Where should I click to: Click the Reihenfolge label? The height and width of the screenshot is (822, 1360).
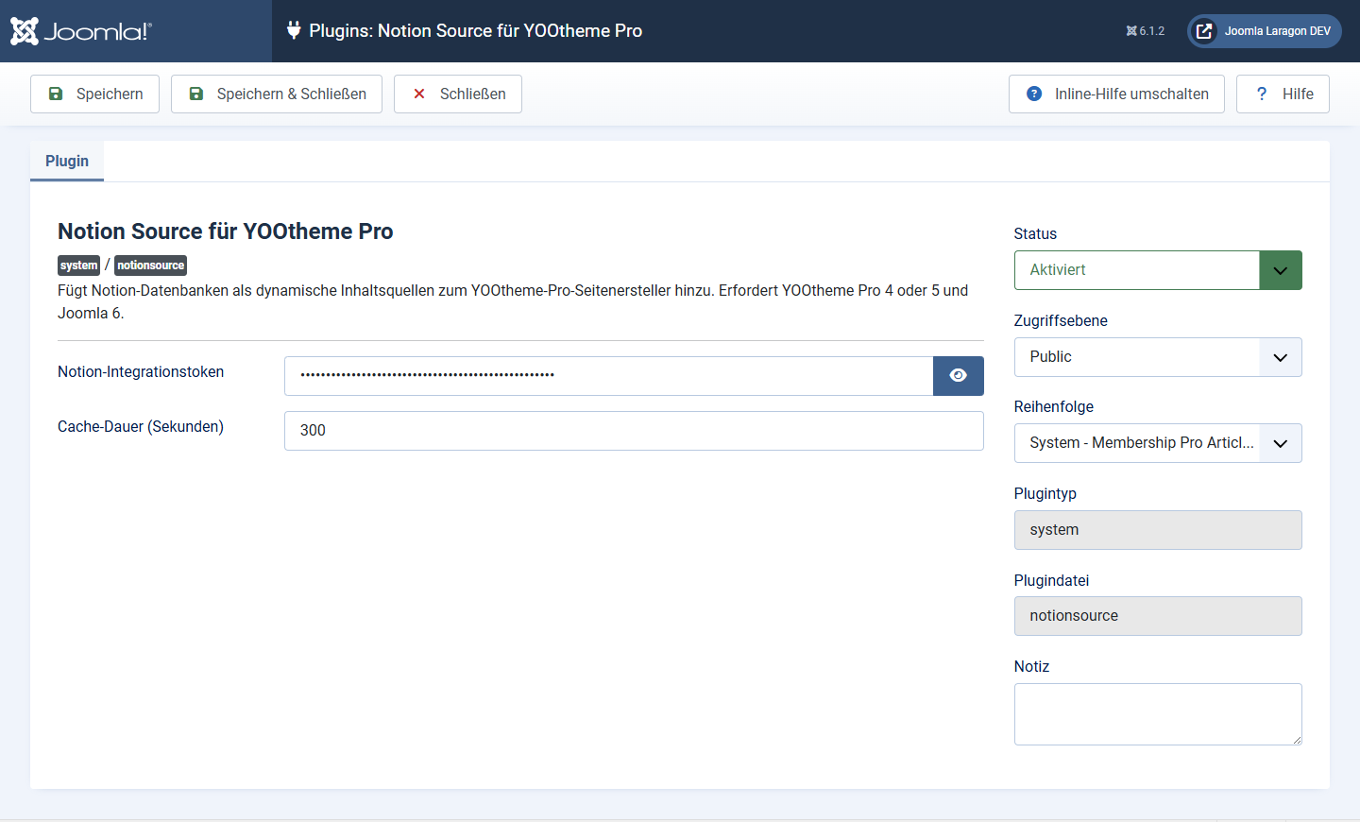click(1054, 407)
